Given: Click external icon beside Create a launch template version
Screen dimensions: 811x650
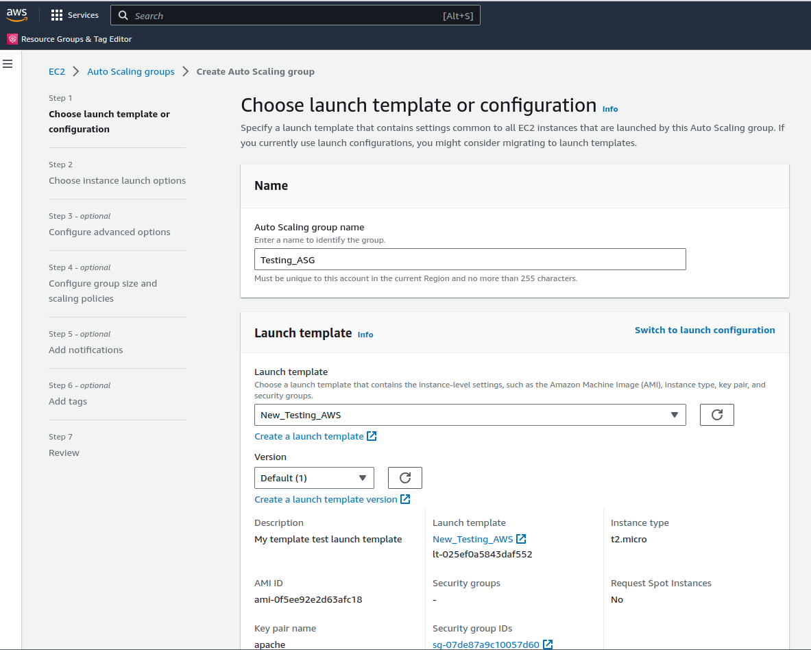Looking at the screenshot, I should click(405, 499).
